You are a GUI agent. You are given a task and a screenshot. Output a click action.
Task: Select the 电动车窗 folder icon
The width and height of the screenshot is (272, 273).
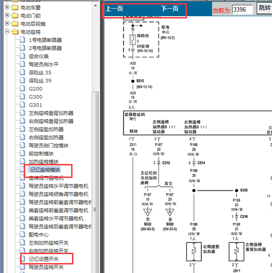pyautogui.click(x=15, y=7)
